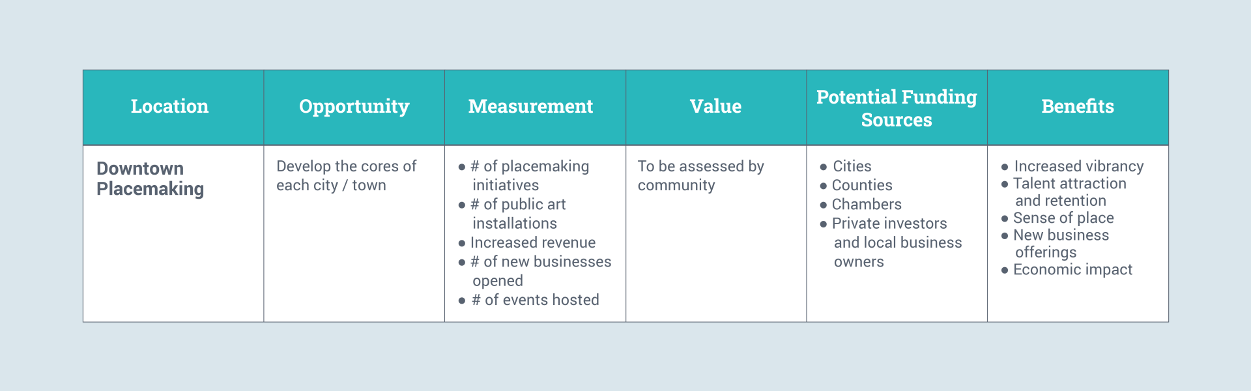The height and width of the screenshot is (391, 1251).
Task: Select the 'Develop the cores' opportunity text
Action: click(346, 176)
